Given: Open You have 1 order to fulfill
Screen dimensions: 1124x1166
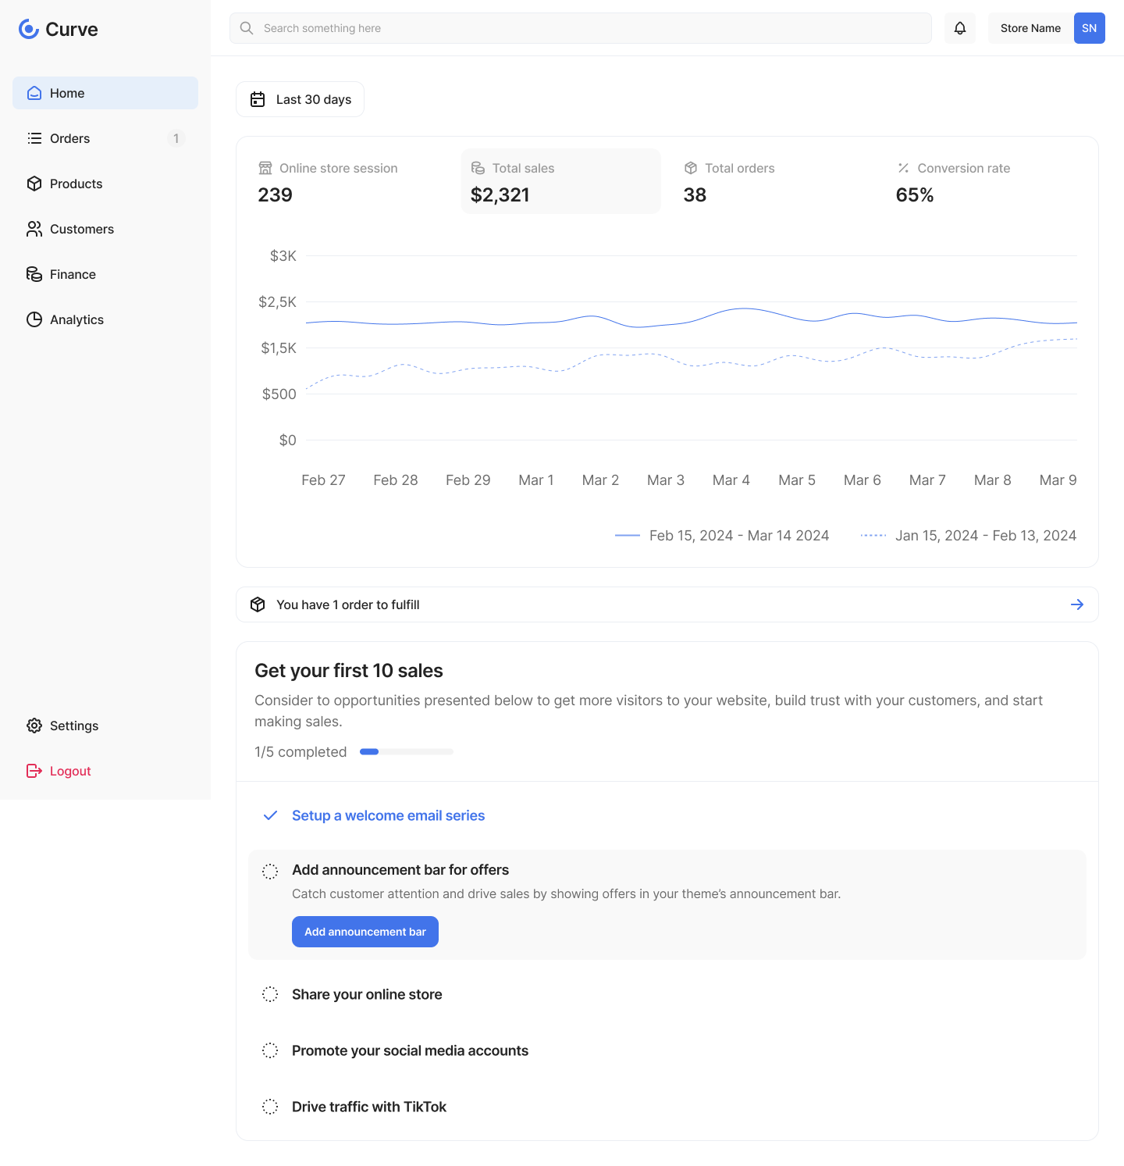Looking at the screenshot, I should (667, 604).
